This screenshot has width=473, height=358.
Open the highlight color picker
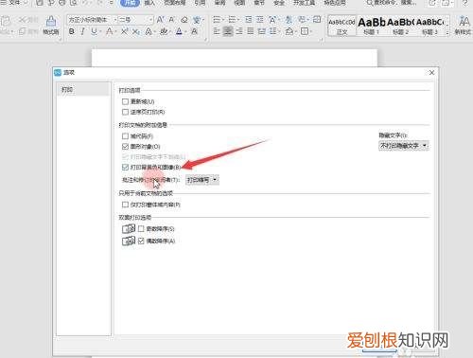pyautogui.click(x=165, y=31)
